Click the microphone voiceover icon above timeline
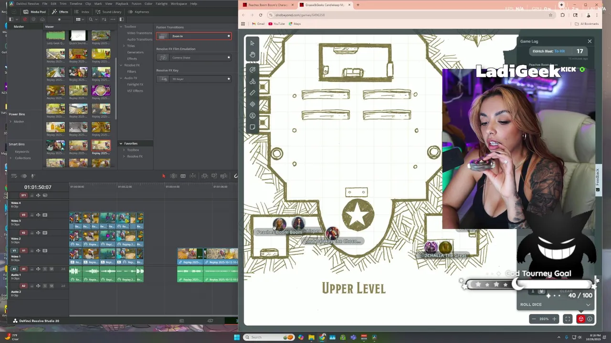Screen dimensions: 611x343 (x=33, y=176)
